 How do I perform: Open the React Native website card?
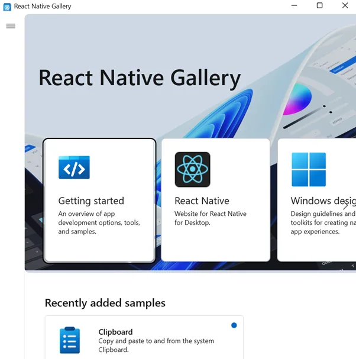coord(215,200)
